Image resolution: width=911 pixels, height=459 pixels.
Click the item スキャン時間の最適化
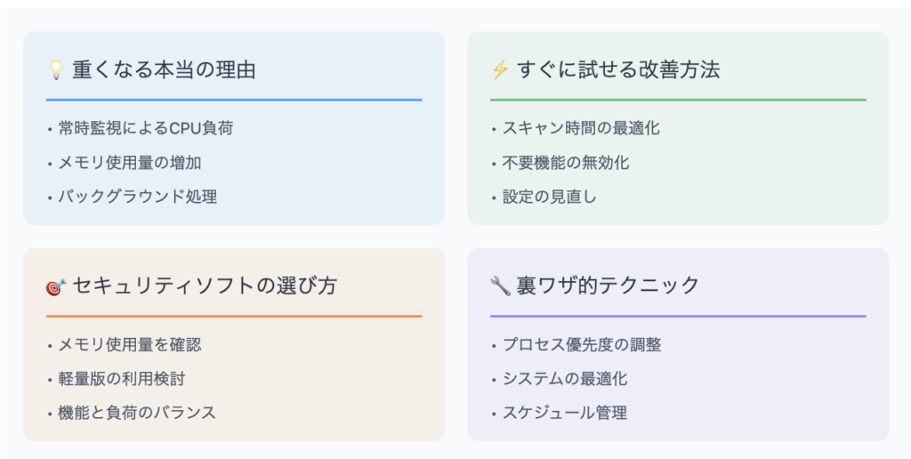581,128
